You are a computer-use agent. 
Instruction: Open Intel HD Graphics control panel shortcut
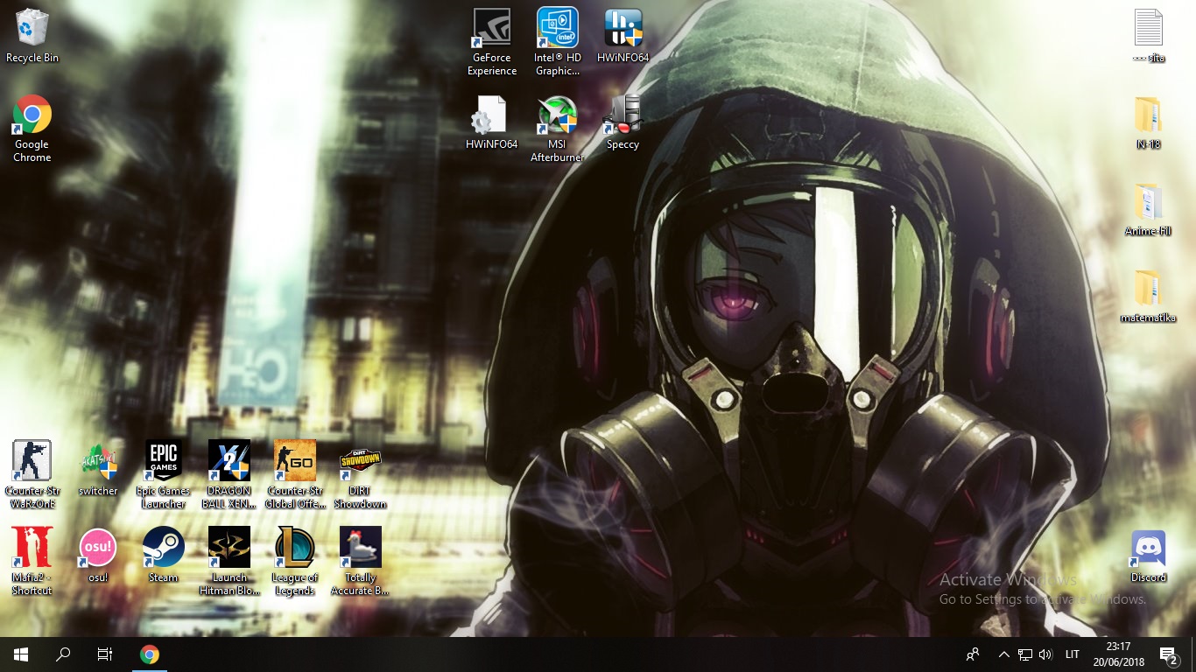[558, 41]
